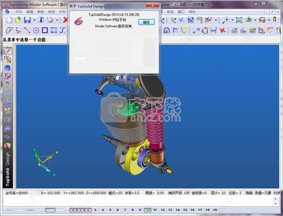Click the blue floppy Save icon
The width and height of the screenshot is (283, 216).
click(27, 20)
